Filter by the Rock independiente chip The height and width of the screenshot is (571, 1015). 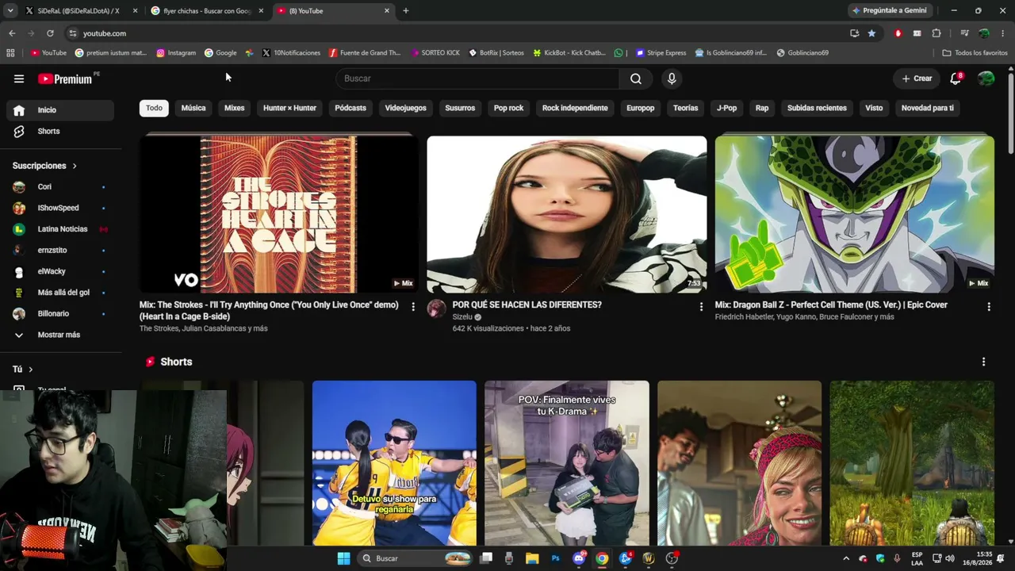575,108
